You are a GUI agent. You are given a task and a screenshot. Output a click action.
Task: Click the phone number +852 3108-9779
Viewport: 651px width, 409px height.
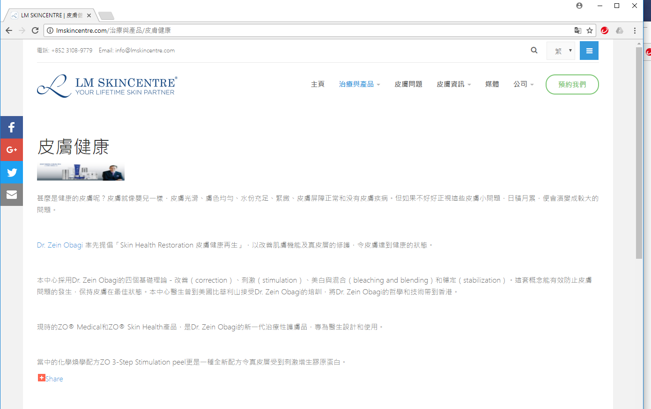point(72,51)
